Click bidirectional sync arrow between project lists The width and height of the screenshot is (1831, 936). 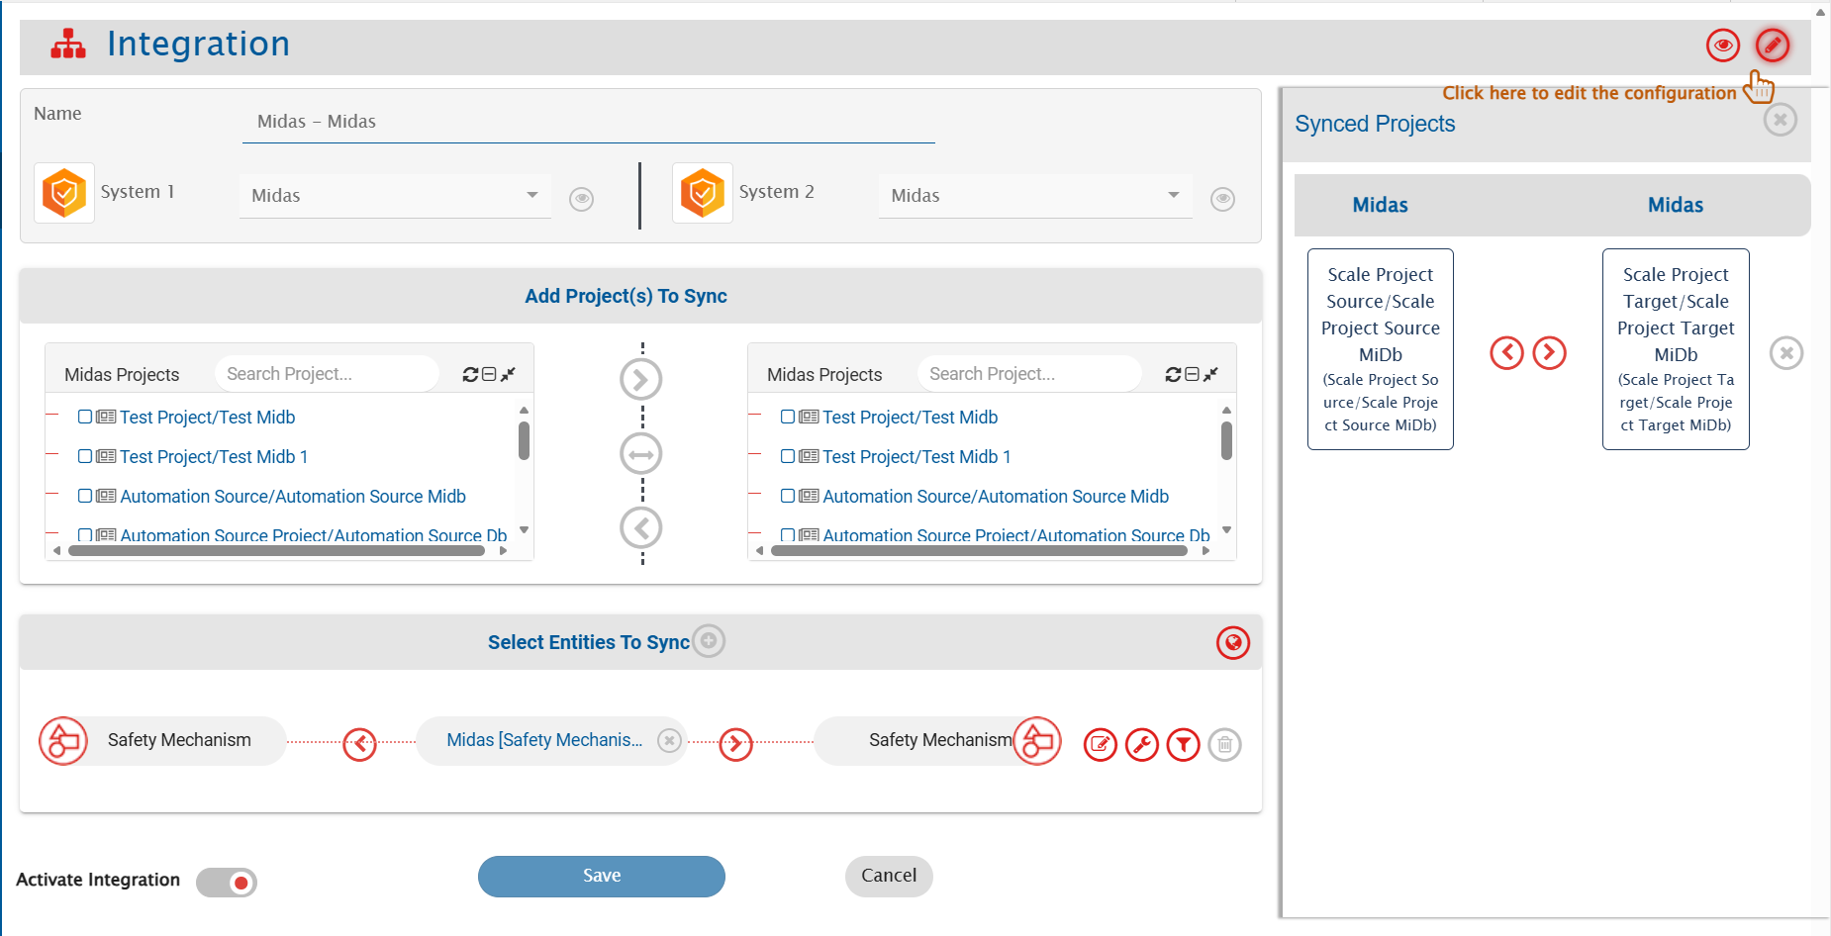click(640, 454)
